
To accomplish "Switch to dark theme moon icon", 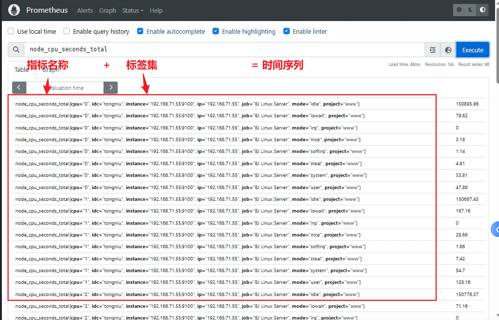I will (471, 10).
